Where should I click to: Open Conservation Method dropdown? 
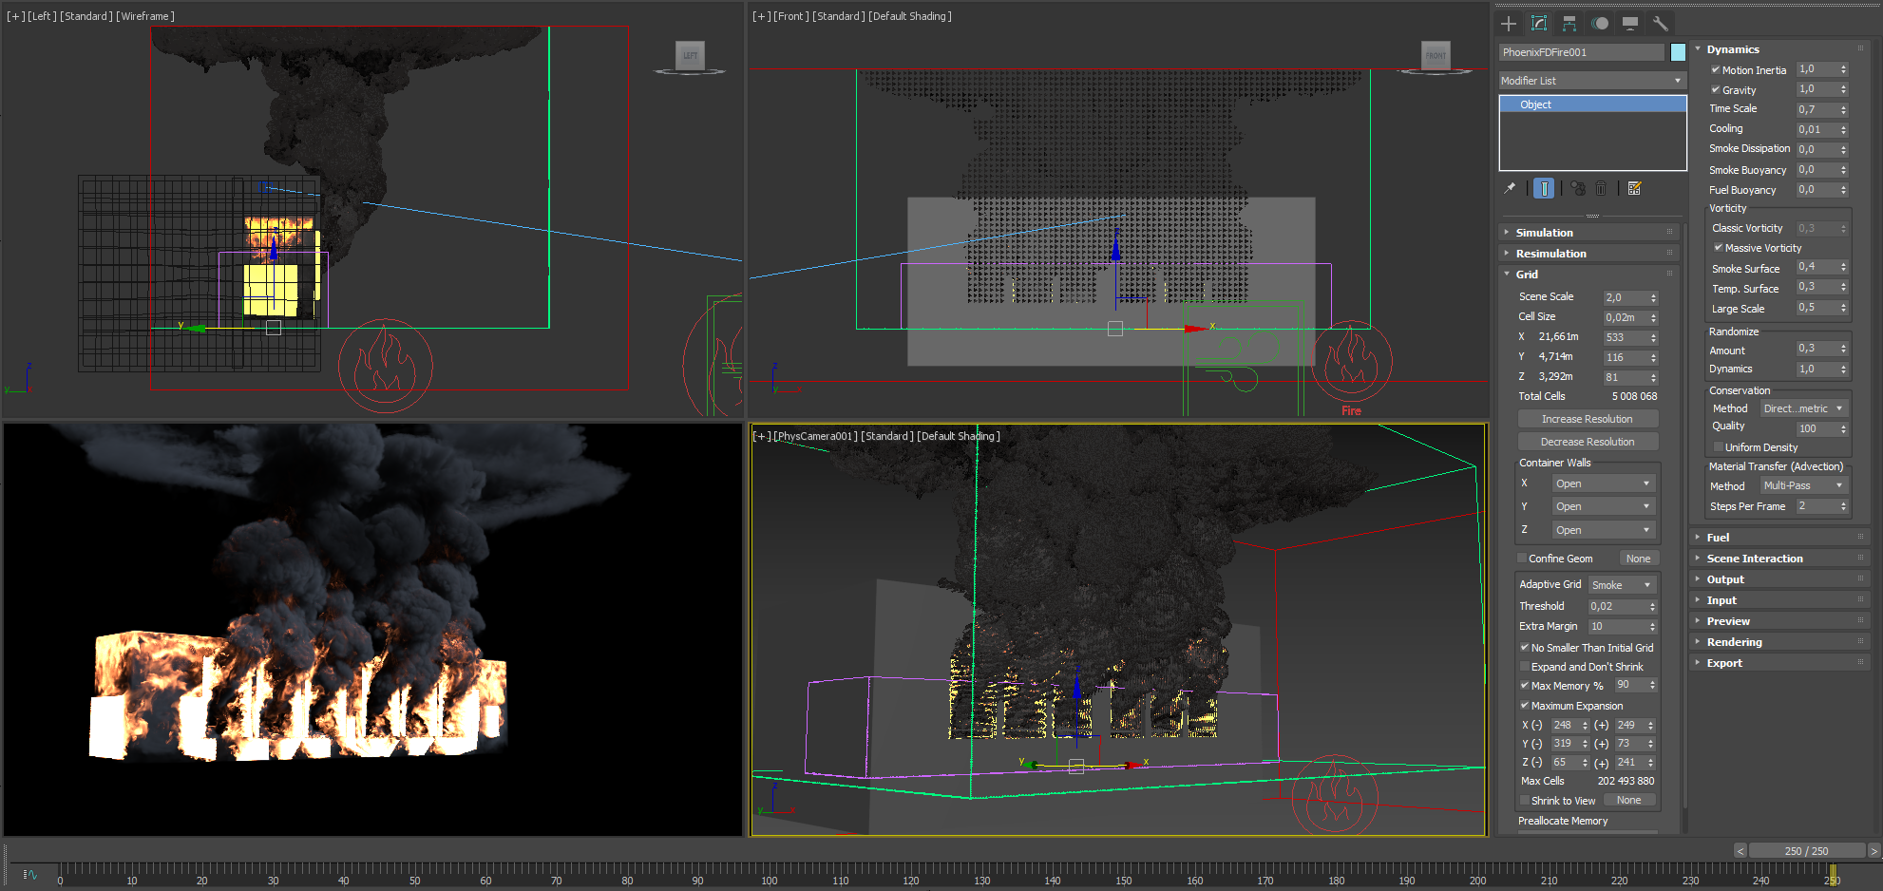tap(1804, 408)
